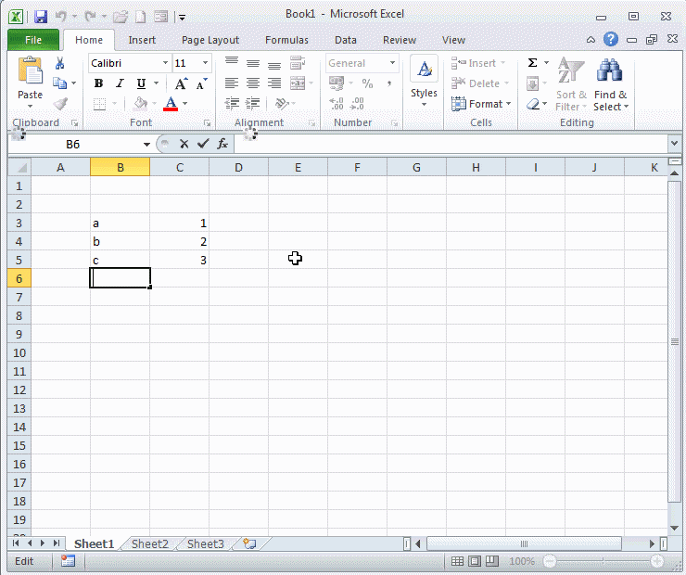Click the Save icon in quick access toolbar
Screen dimensions: 686x575
[x=40, y=17]
